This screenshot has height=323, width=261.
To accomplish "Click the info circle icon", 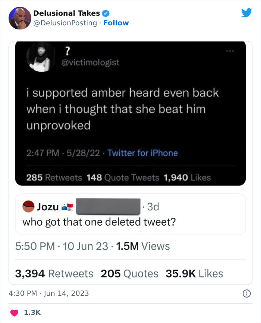I will pyautogui.click(x=246, y=294).
